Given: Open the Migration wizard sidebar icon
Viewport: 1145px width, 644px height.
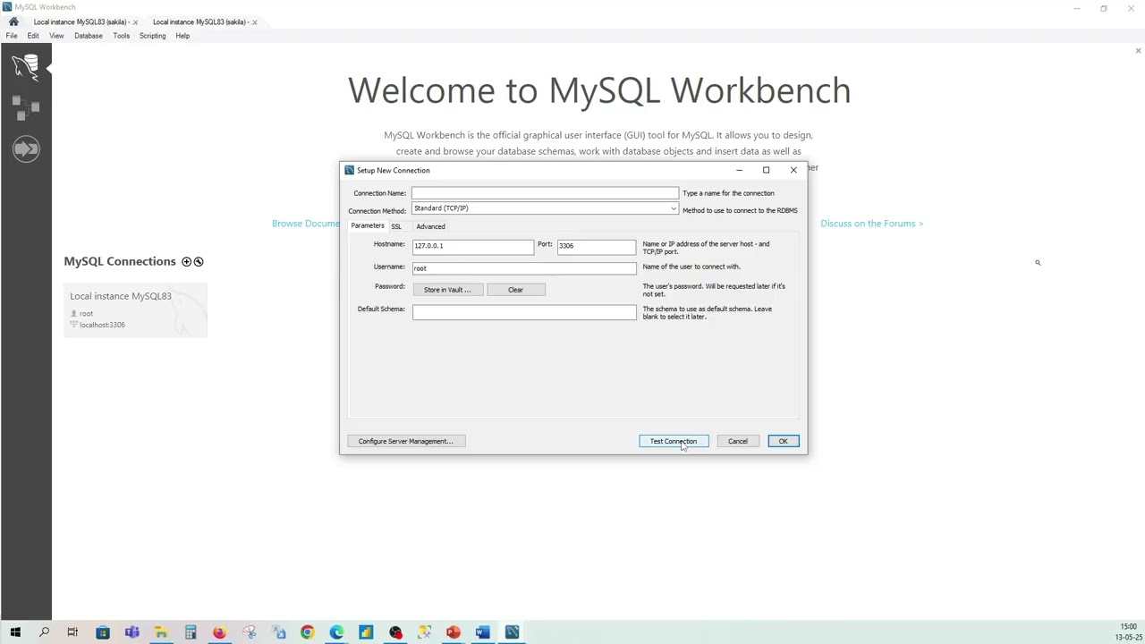Looking at the screenshot, I should (26, 148).
